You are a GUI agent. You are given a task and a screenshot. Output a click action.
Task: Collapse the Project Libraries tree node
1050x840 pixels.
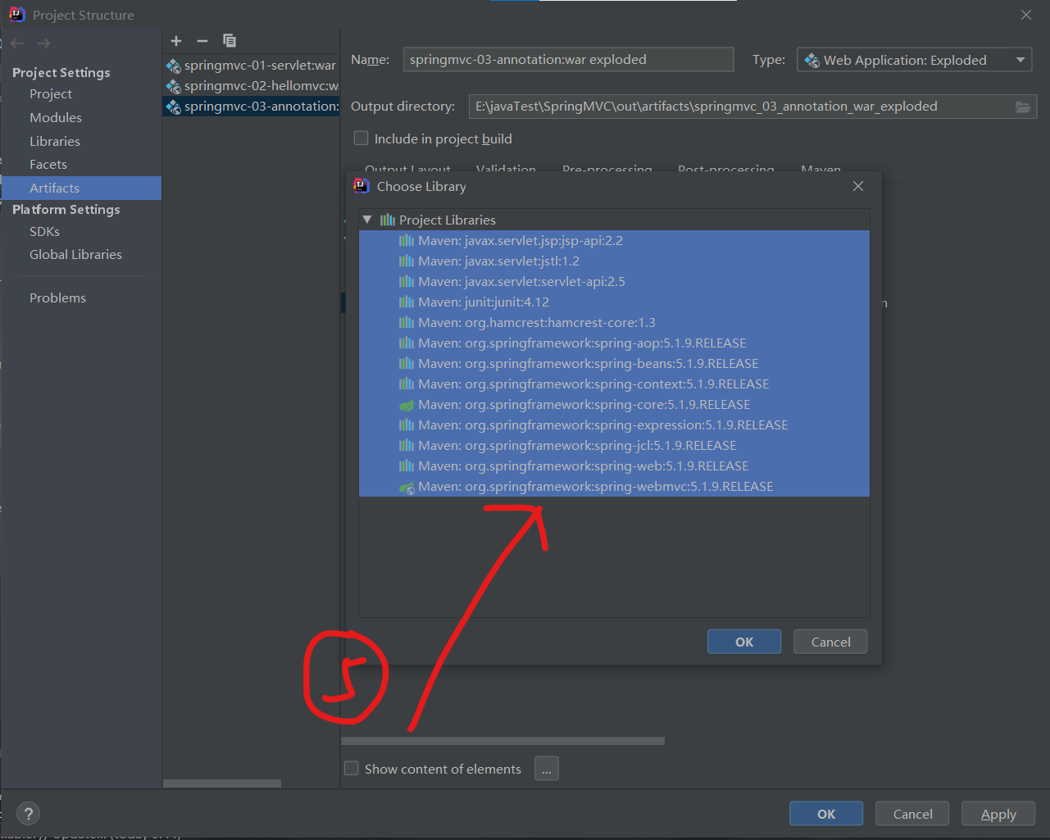pyautogui.click(x=367, y=220)
